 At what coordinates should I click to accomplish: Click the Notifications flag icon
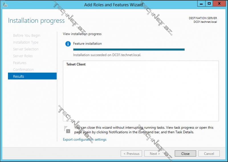pos(67,129)
